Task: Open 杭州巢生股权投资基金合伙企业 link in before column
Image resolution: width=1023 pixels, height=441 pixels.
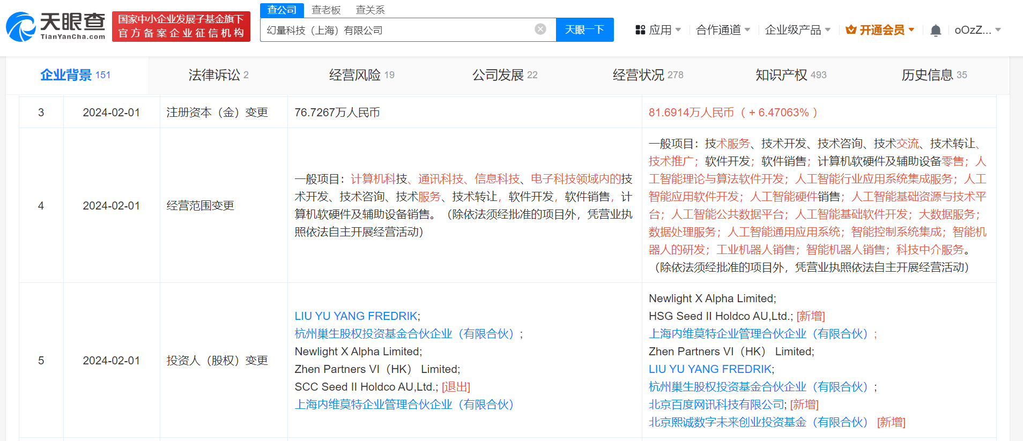Action: [x=404, y=334]
